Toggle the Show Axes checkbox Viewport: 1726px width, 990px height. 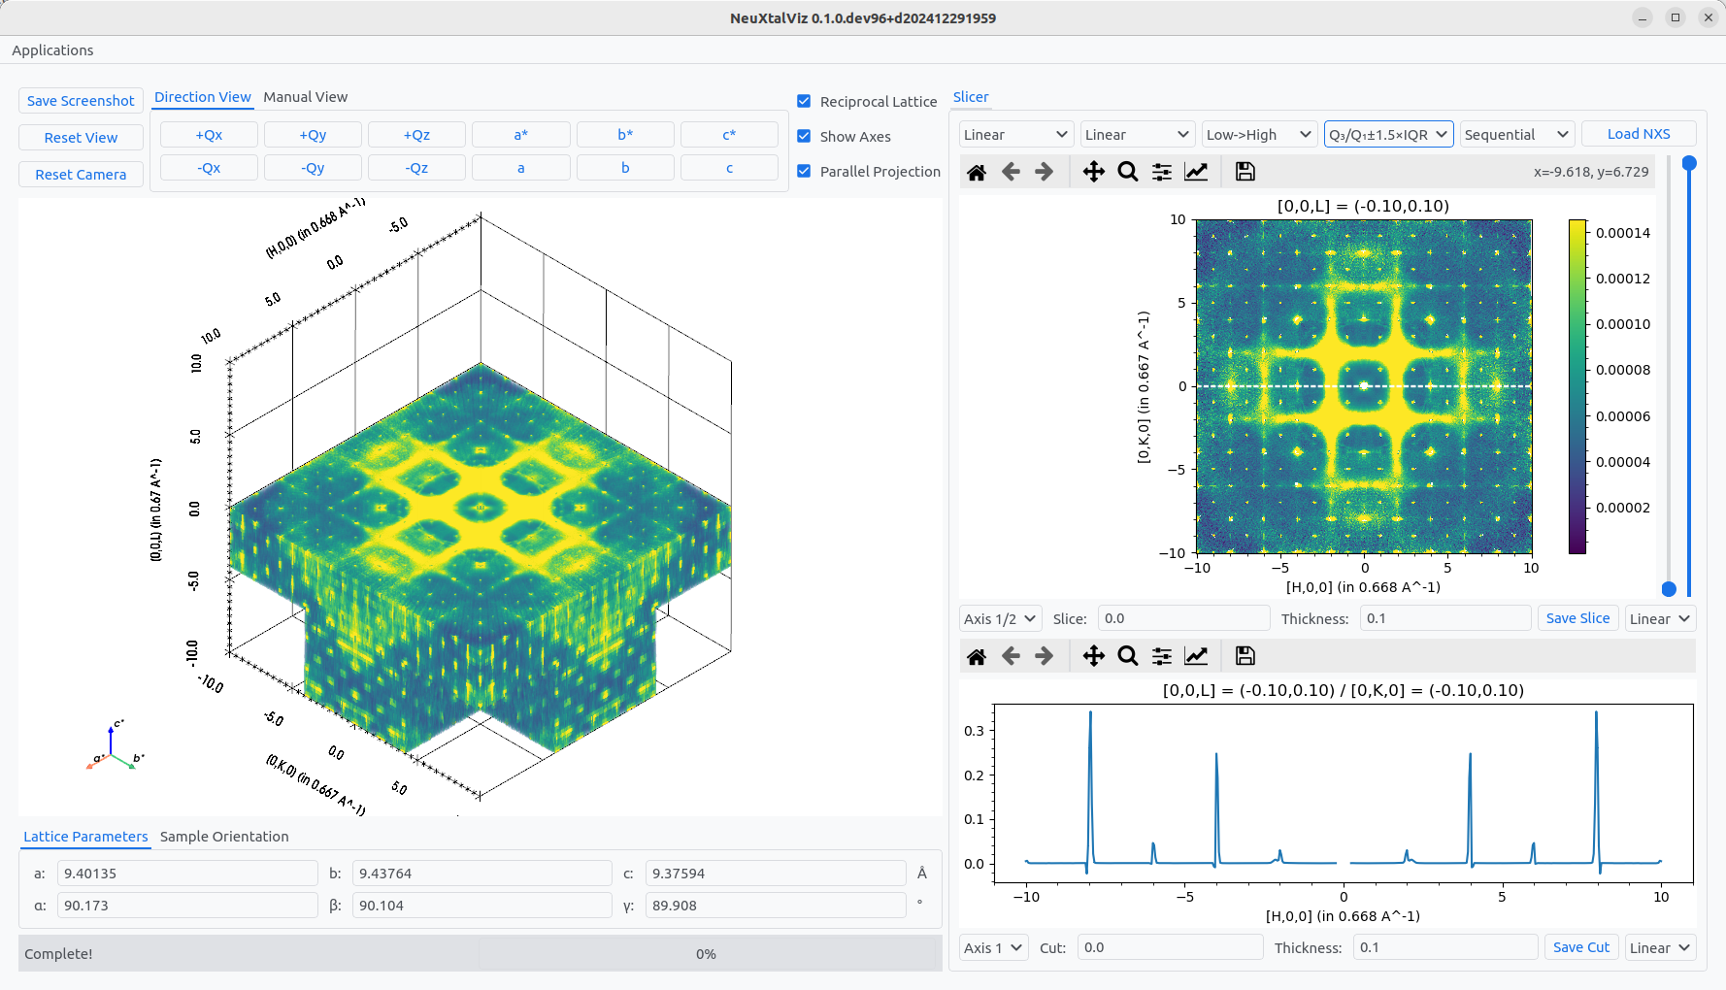pyautogui.click(x=804, y=136)
